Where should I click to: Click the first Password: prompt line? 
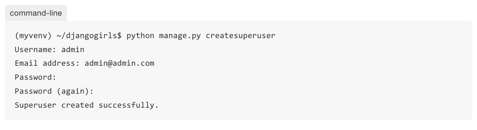(x=36, y=77)
